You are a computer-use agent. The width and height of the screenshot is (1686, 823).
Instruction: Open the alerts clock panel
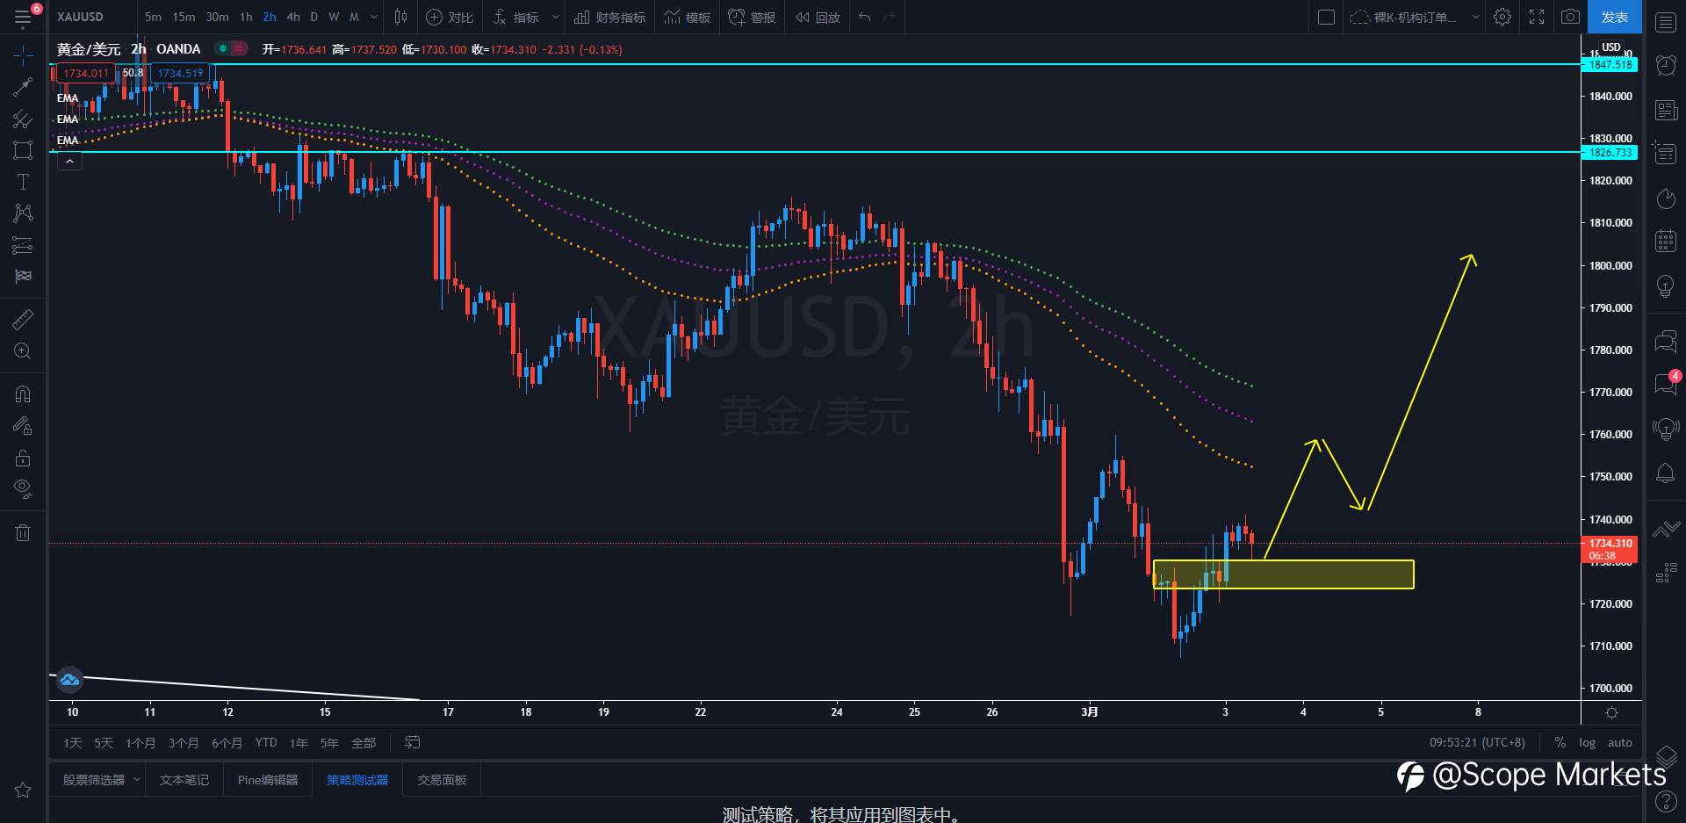(x=1666, y=64)
